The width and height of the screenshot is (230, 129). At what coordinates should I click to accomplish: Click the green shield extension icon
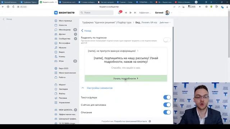pyautogui.click(x=211, y=7)
